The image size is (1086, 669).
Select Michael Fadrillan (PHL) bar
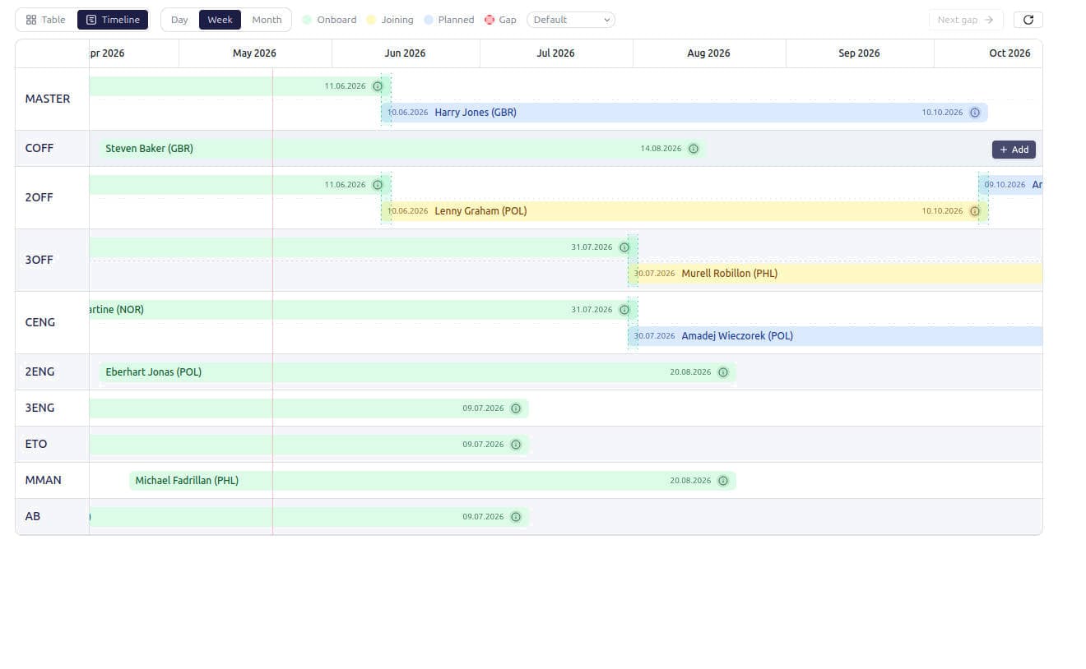click(x=432, y=481)
